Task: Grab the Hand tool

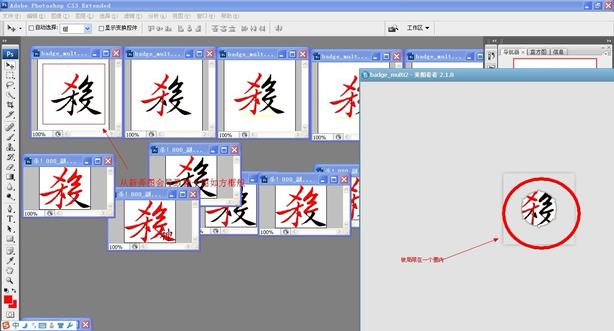Action: point(10,270)
